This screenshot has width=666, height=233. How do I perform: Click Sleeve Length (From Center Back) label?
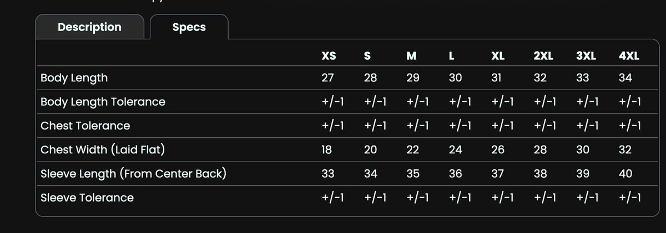[x=133, y=174]
